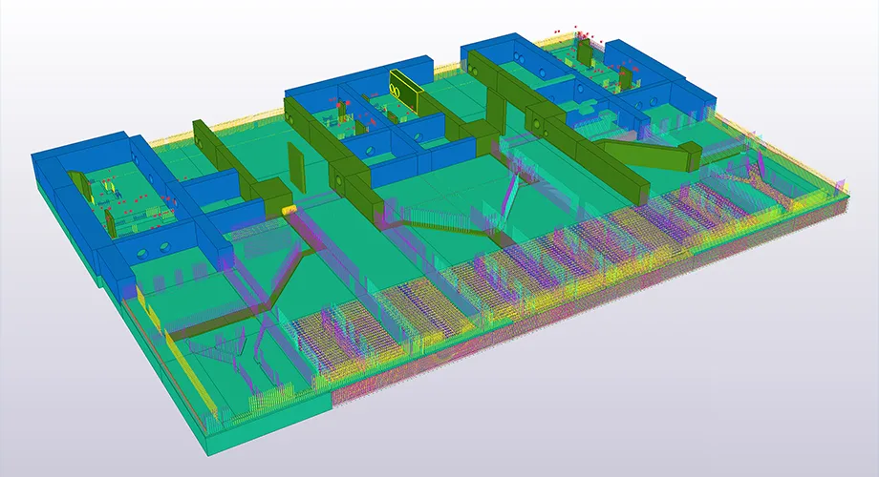
Task: Select the green end block of the diagonal beam
Action: point(691,156)
